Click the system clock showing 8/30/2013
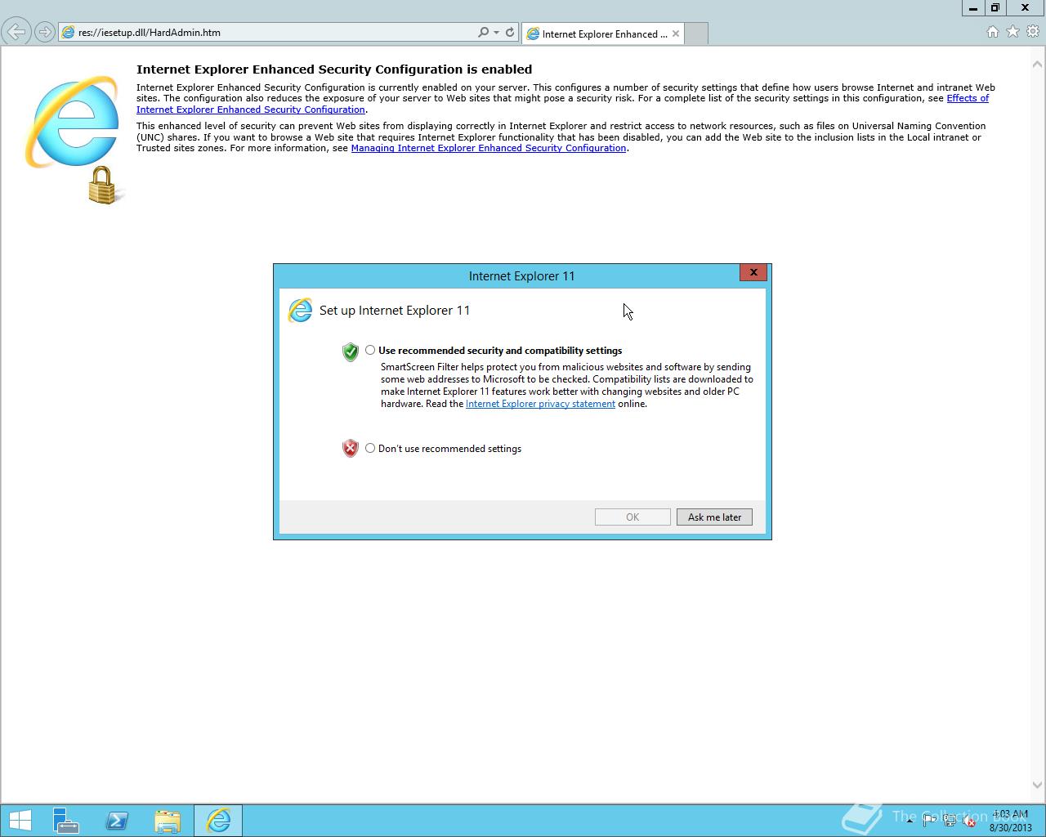This screenshot has width=1046, height=837. point(1010,821)
